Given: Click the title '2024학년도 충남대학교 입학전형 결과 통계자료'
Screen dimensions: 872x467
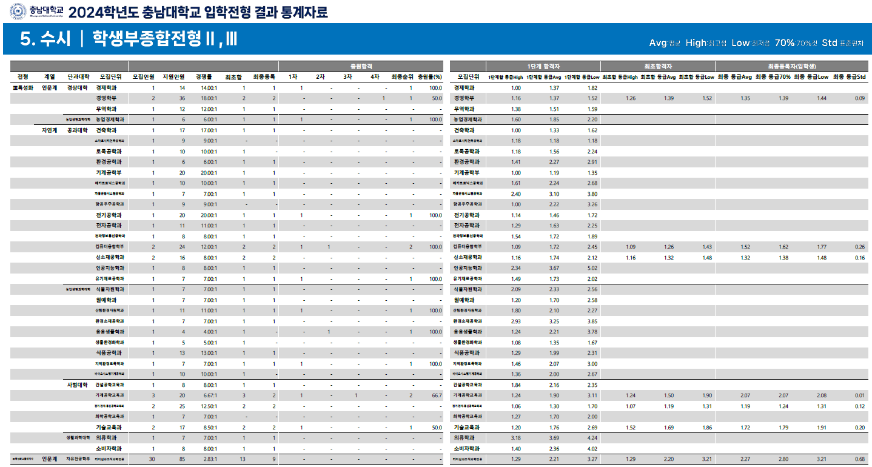Looking at the screenshot, I should point(198,12).
